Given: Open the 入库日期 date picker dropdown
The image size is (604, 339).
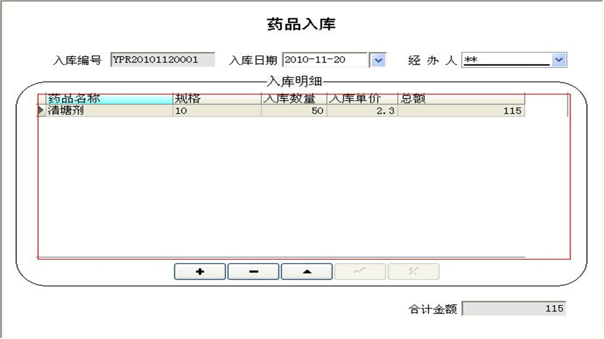Looking at the screenshot, I should coord(378,60).
